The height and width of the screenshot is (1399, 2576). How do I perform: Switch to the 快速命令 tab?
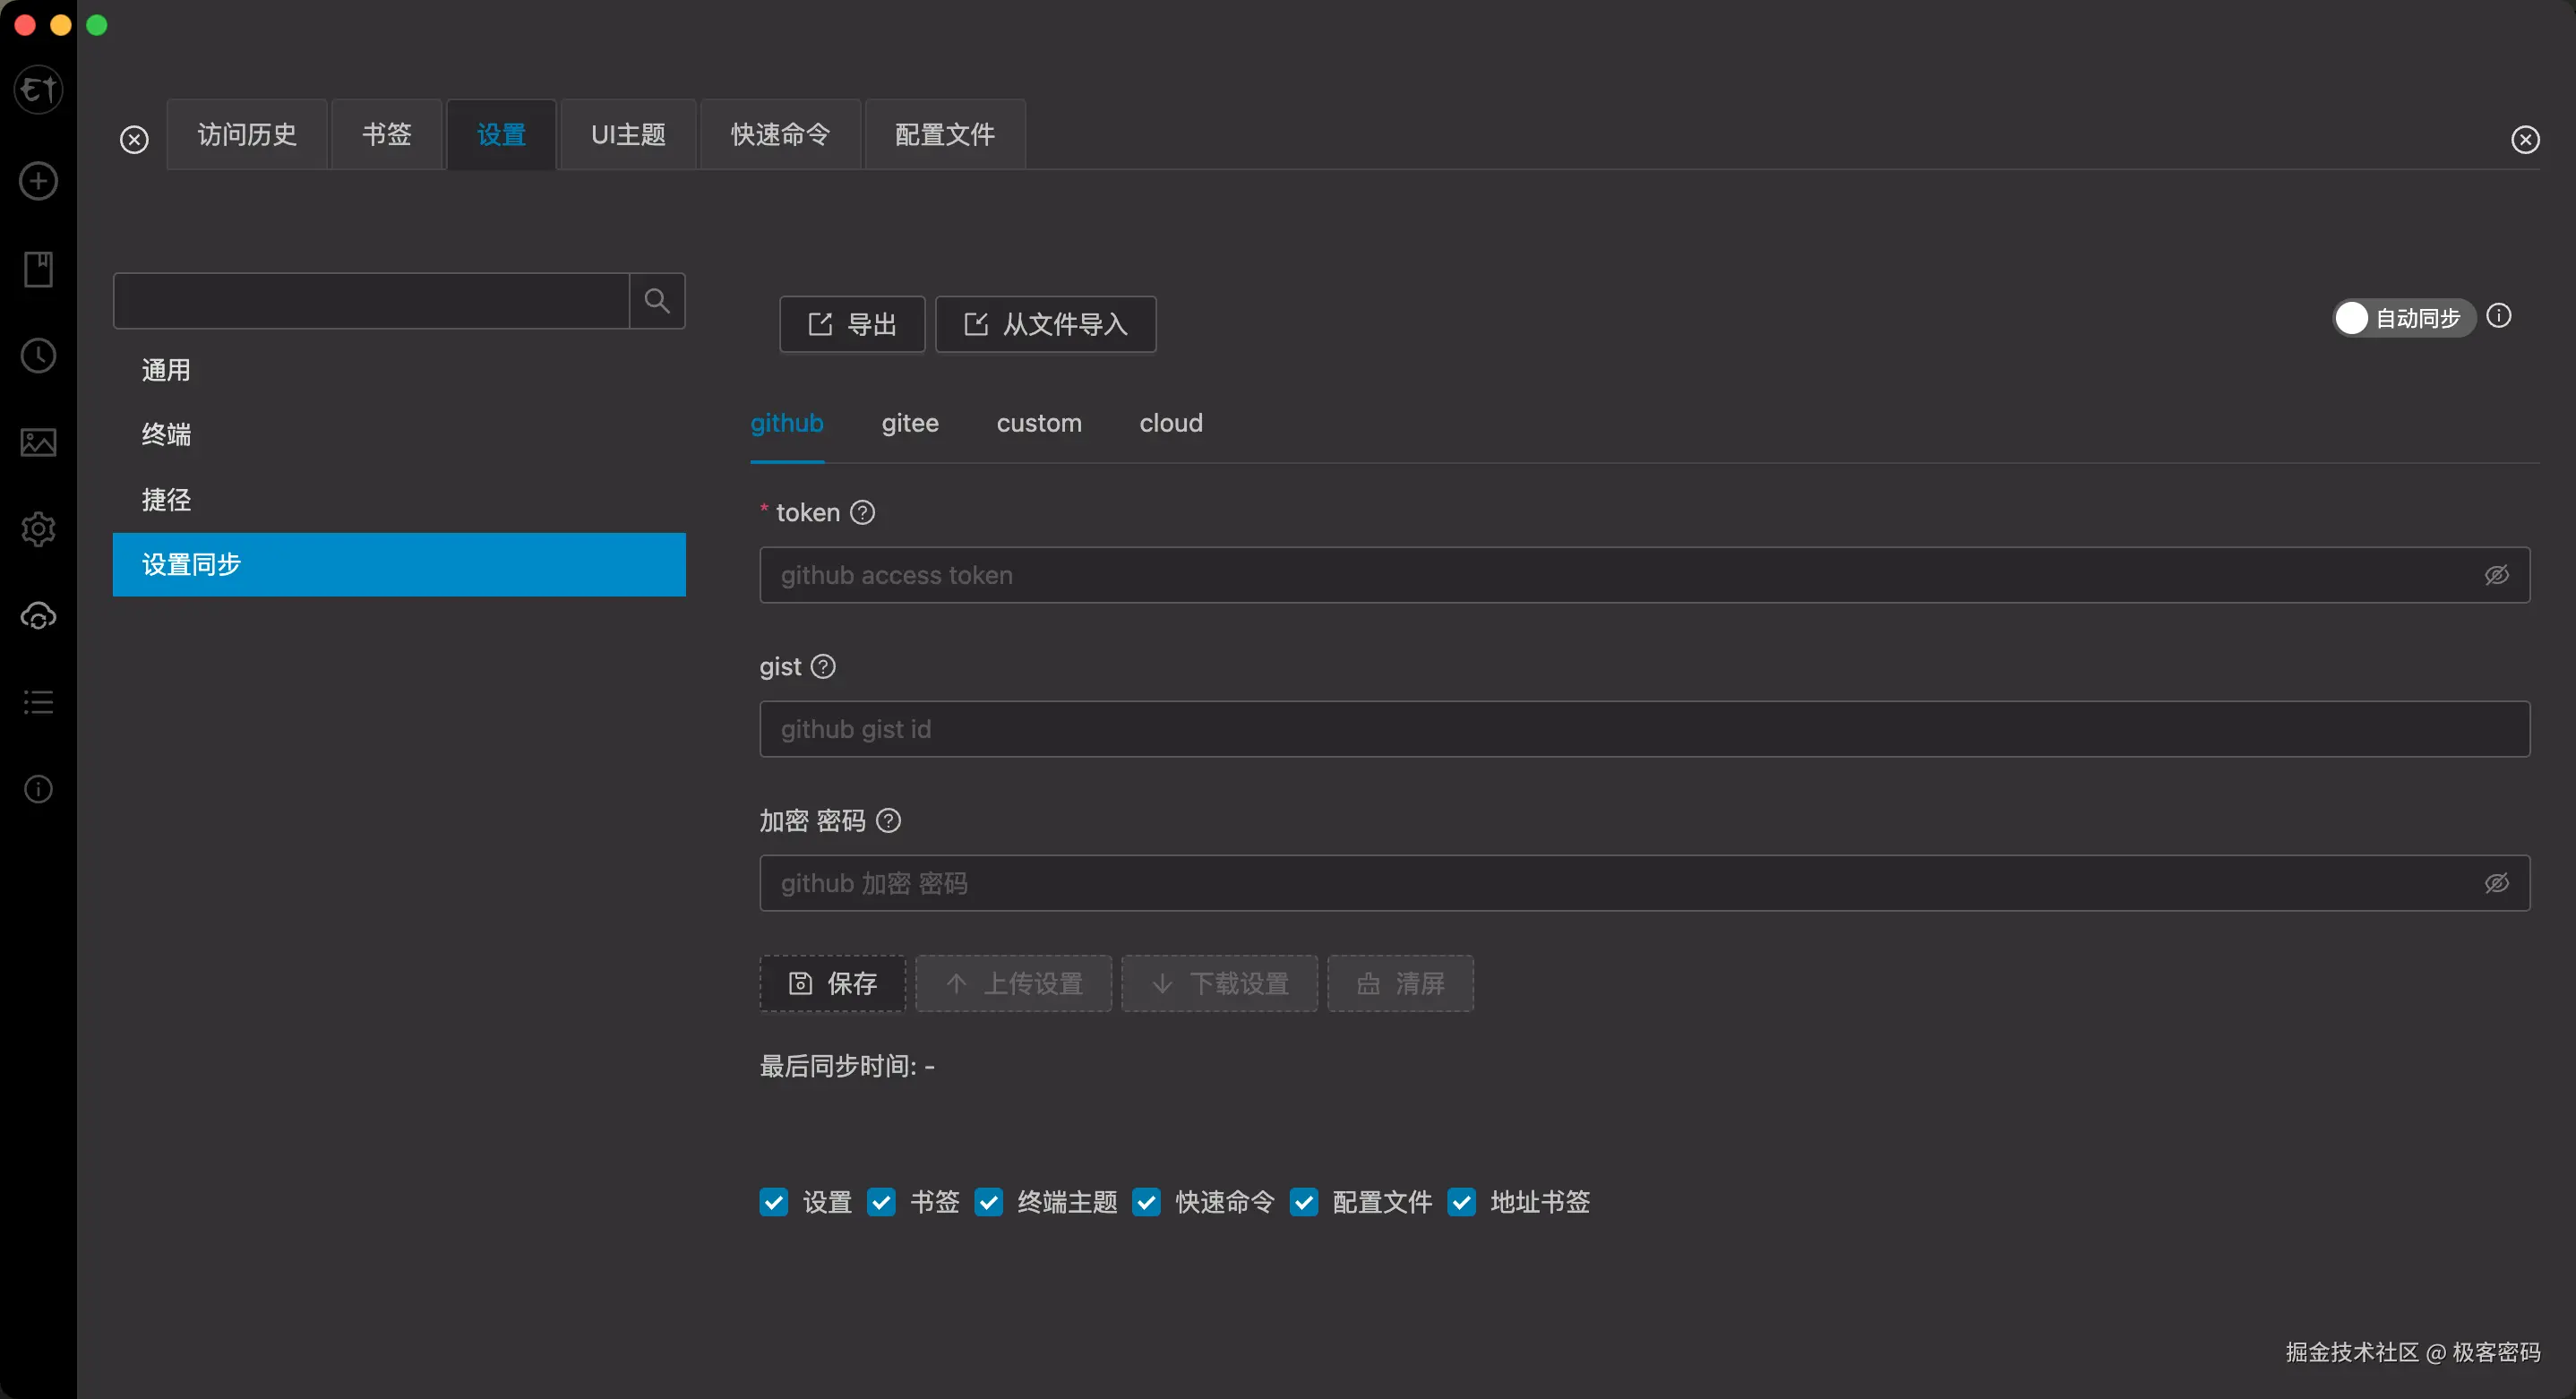[x=780, y=133]
